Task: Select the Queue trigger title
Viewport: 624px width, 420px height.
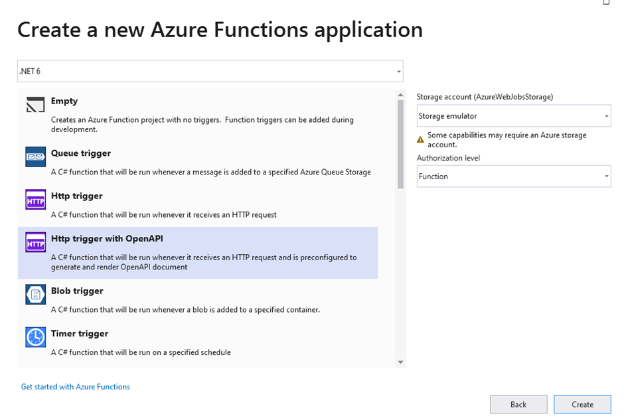Action: point(81,153)
